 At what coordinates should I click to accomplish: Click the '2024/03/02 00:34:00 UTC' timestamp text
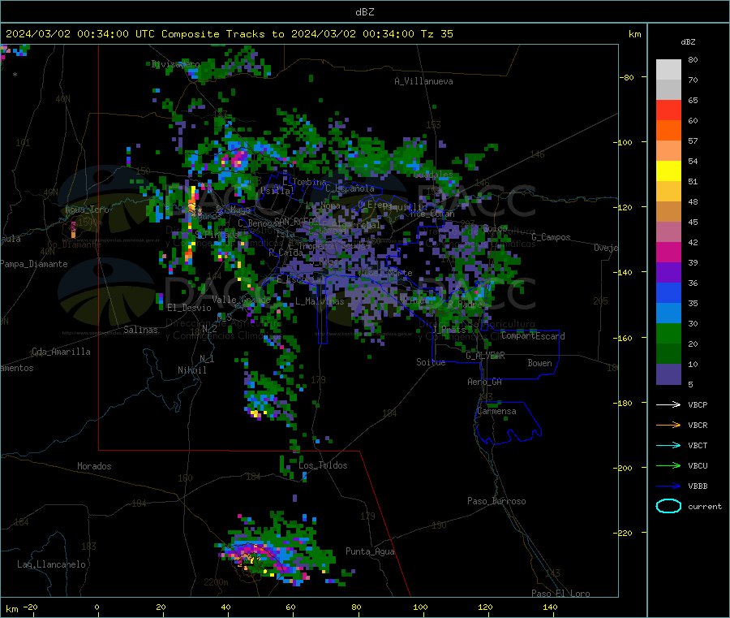click(x=79, y=34)
